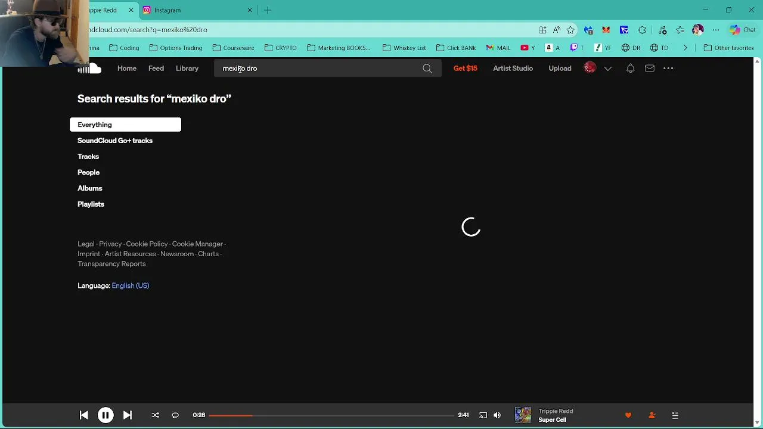Open the Library page

point(187,69)
